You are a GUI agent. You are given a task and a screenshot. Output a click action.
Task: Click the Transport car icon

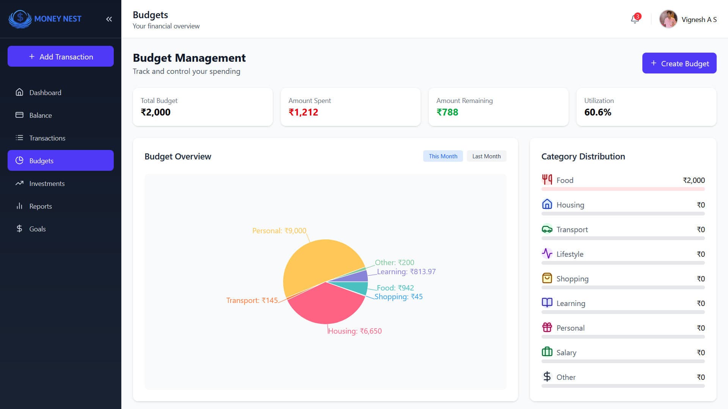547,229
